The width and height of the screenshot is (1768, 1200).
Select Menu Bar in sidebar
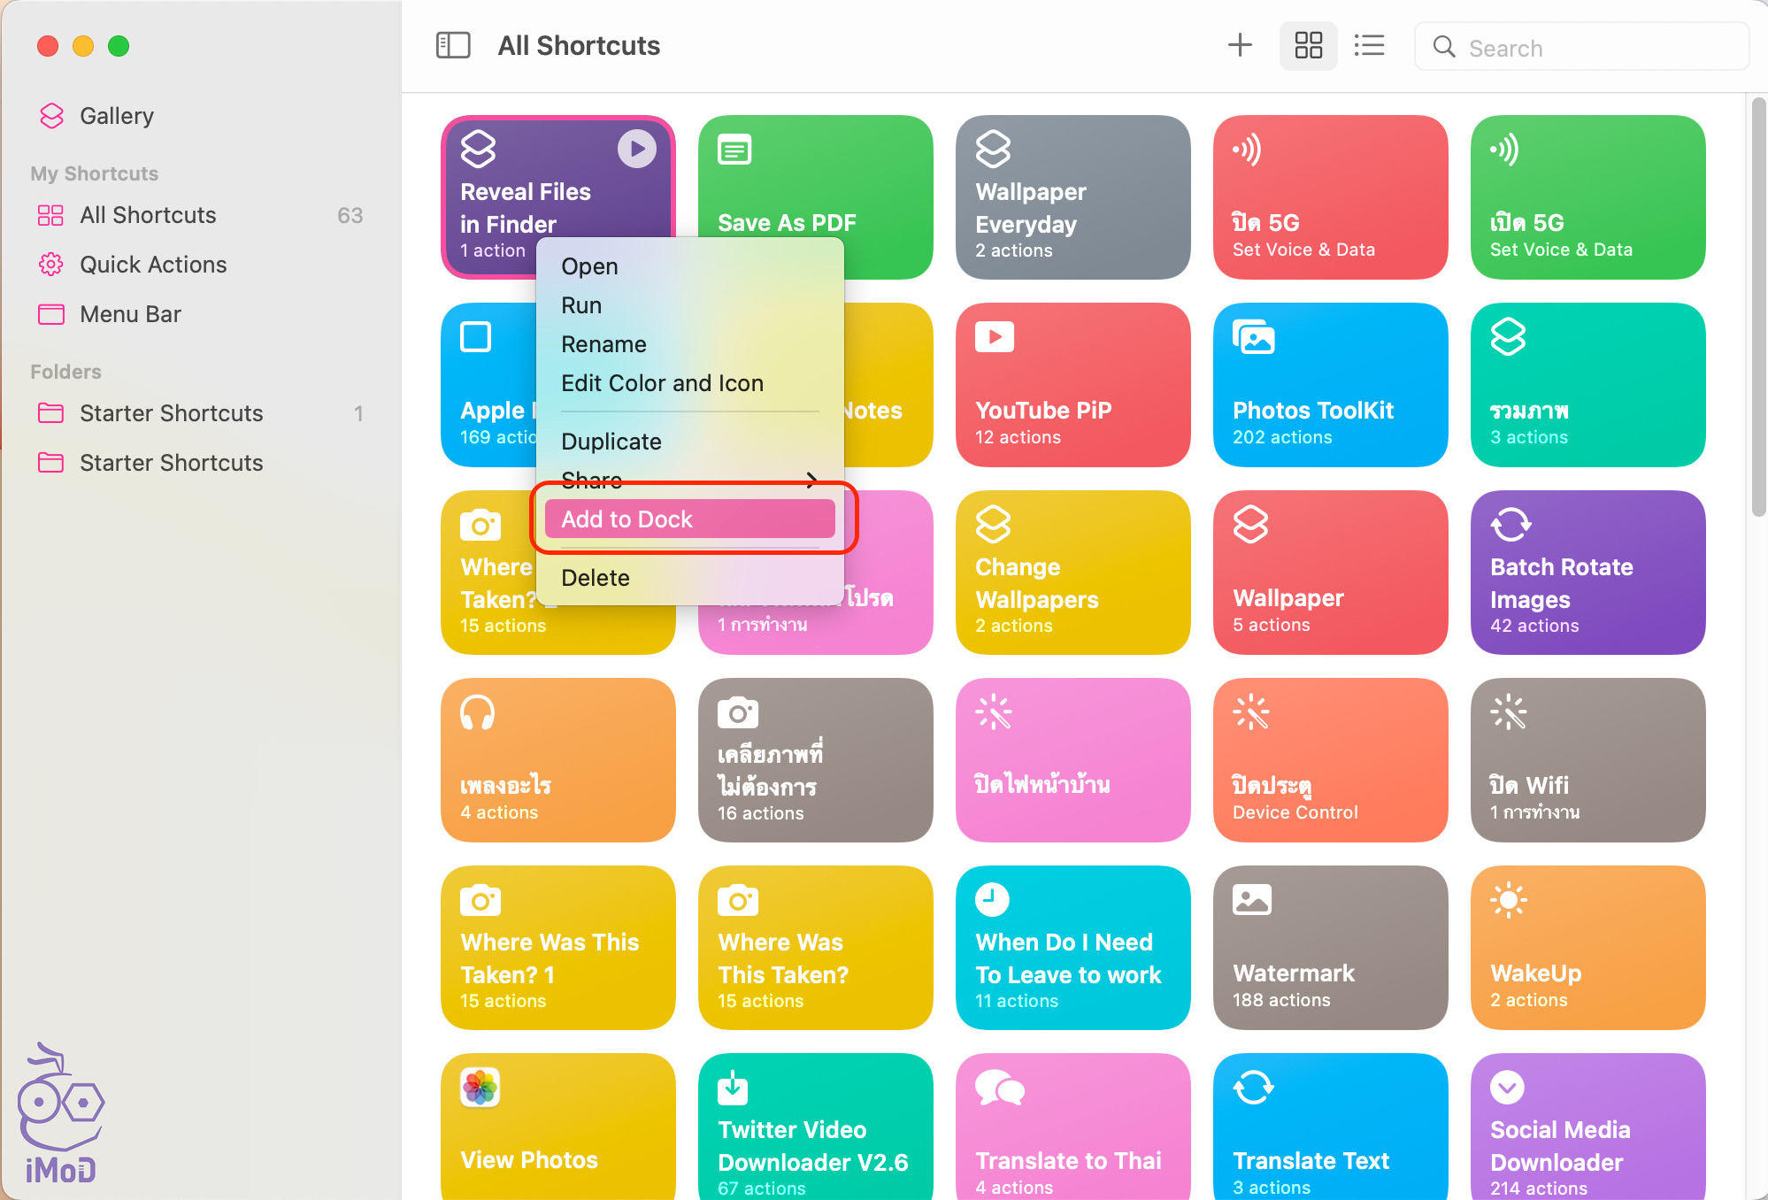(130, 314)
